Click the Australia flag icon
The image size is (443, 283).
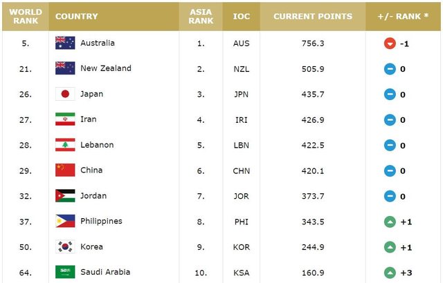click(x=65, y=43)
